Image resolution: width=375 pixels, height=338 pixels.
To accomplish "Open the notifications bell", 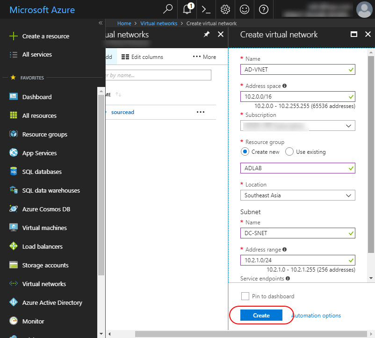I will [187, 9].
